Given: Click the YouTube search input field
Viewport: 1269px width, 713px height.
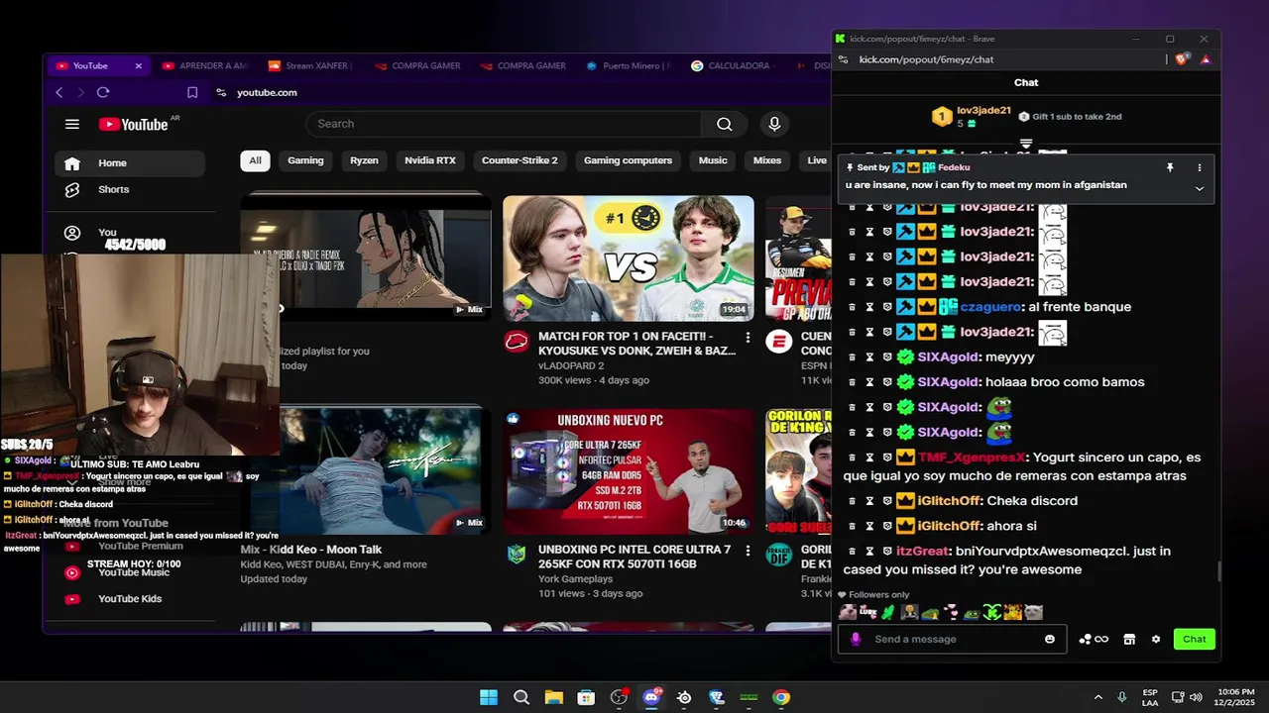Looking at the screenshot, I should [x=504, y=124].
